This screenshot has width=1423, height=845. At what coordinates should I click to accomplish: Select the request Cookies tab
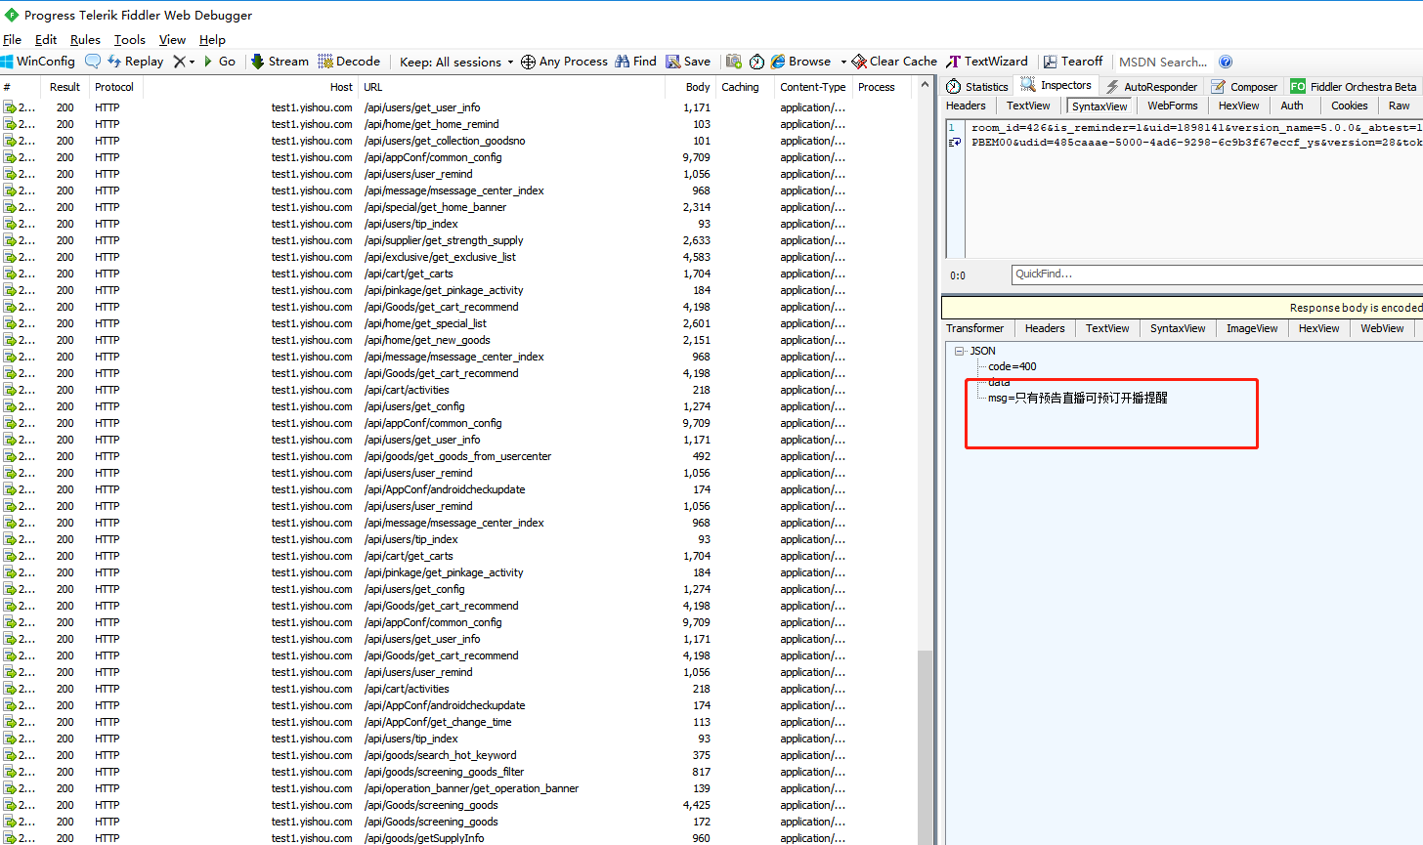click(x=1350, y=106)
